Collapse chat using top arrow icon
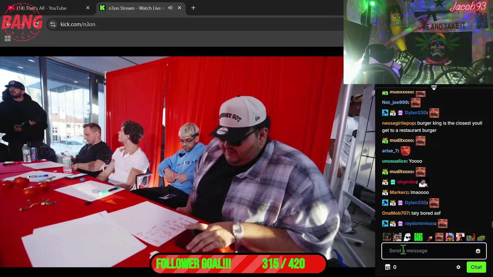Viewport: 493px width, 277px height. tap(434, 88)
